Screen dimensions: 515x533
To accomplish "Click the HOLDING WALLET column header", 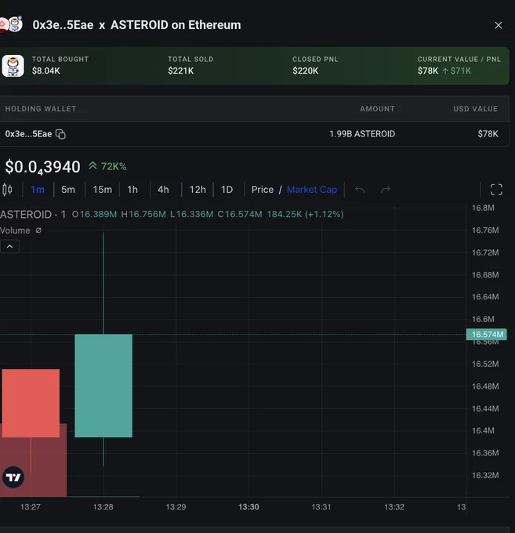I will [x=41, y=109].
